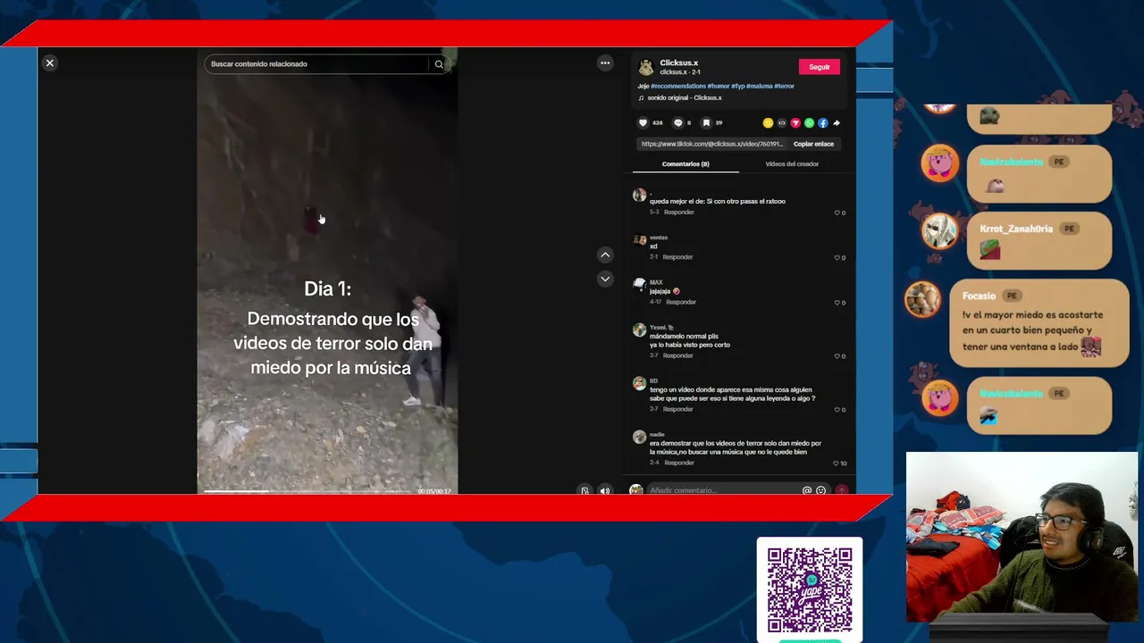Pause the 'Dia 1' video player
Viewport: 1144px width, 643px height.
coord(327,270)
